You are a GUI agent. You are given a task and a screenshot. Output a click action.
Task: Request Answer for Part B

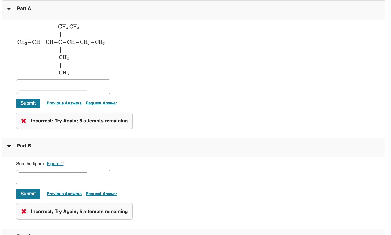pyautogui.click(x=101, y=194)
